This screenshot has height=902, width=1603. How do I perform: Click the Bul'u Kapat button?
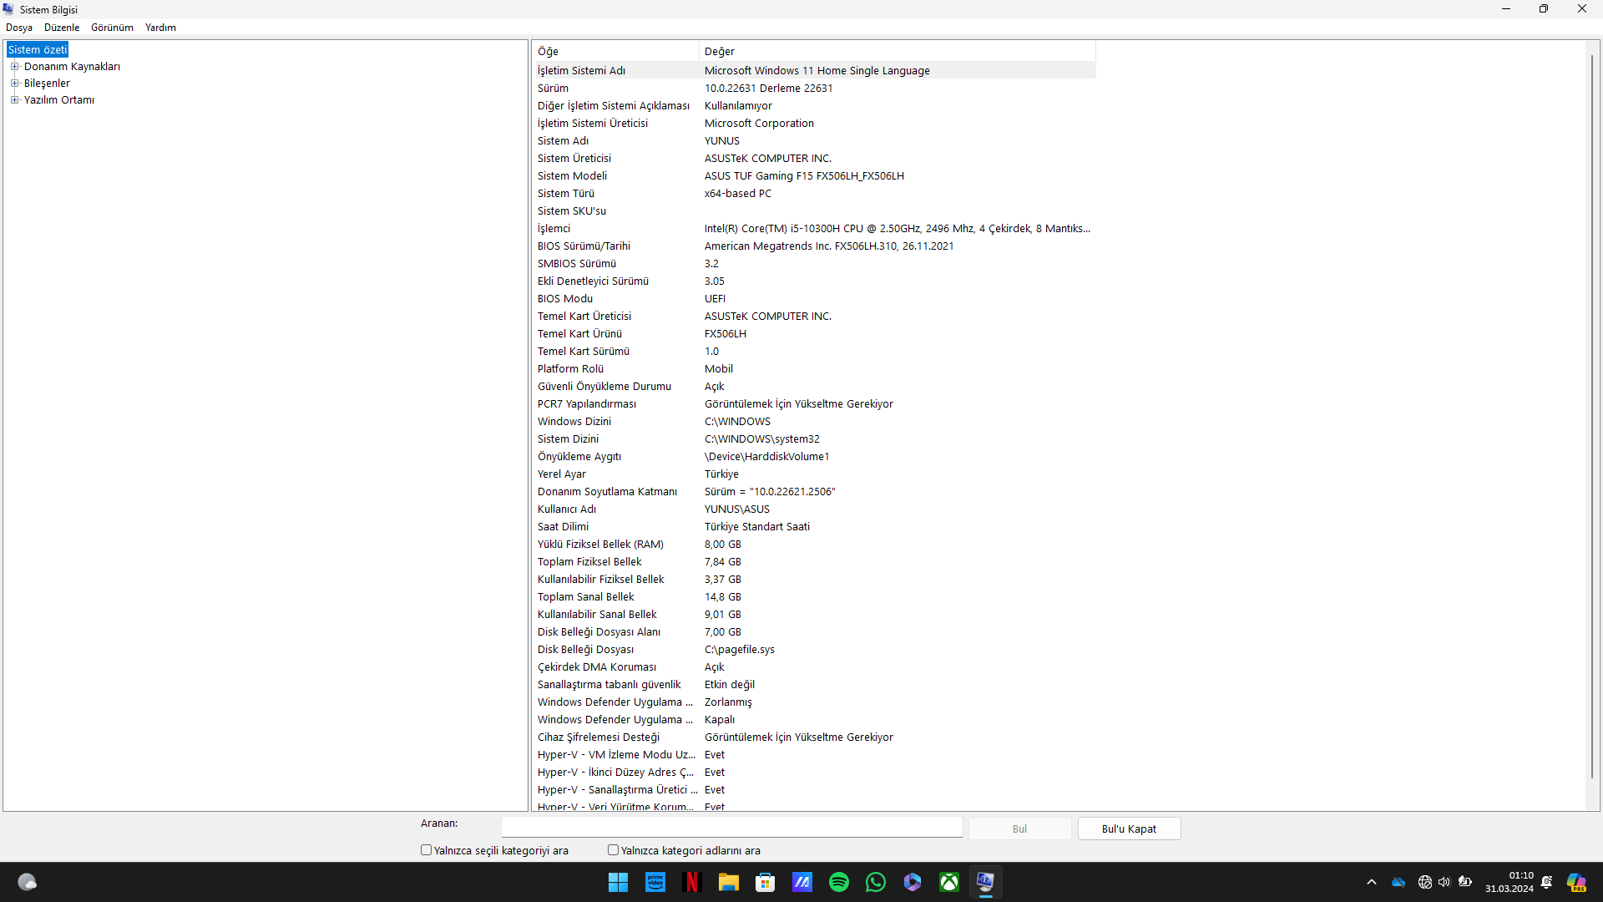tap(1129, 829)
